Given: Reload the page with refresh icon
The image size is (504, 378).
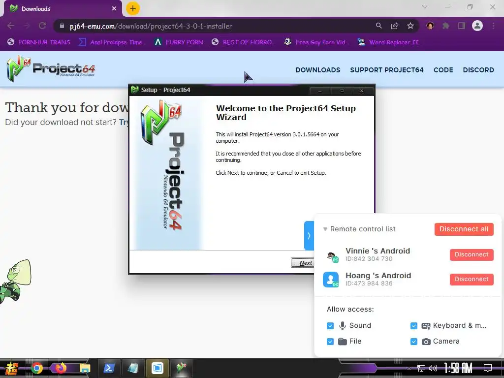Looking at the screenshot, I should (42, 26).
